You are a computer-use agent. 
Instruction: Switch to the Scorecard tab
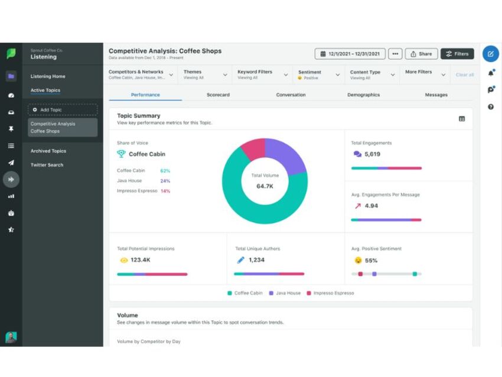click(218, 95)
